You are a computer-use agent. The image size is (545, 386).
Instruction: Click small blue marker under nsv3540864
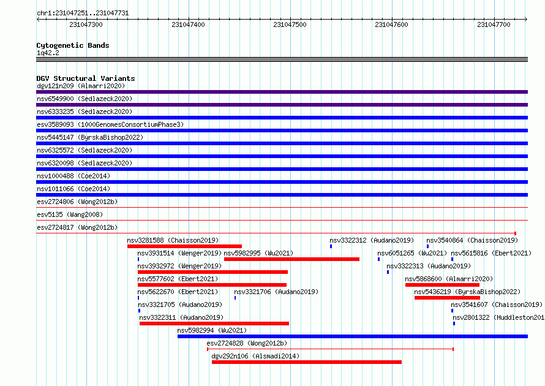point(427,246)
